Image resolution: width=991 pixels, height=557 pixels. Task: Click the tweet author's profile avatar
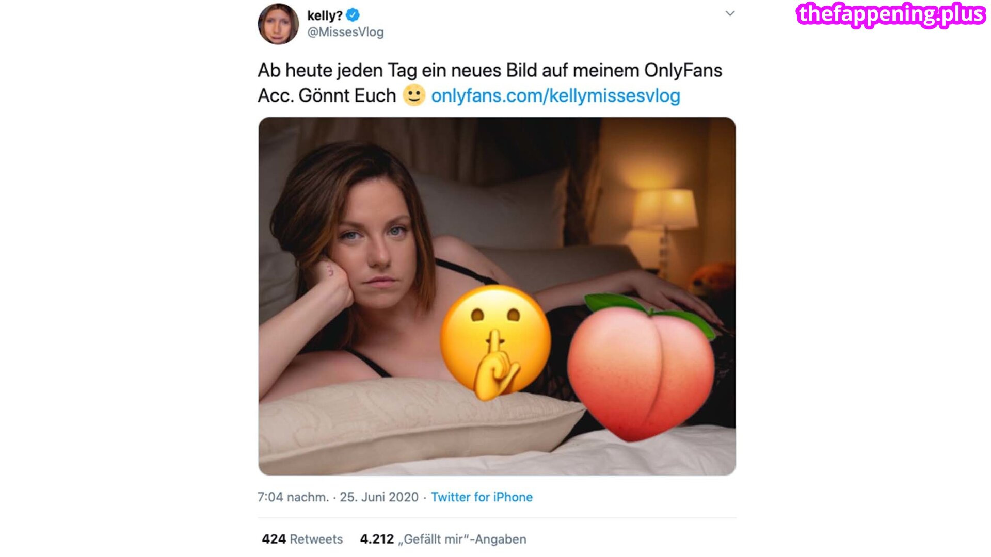(278, 24)
